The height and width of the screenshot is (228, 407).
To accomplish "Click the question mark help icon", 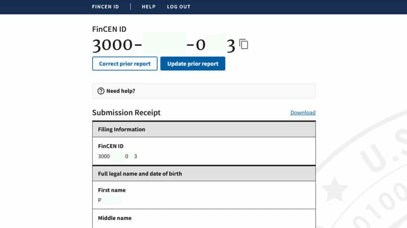I will [101, 91].
